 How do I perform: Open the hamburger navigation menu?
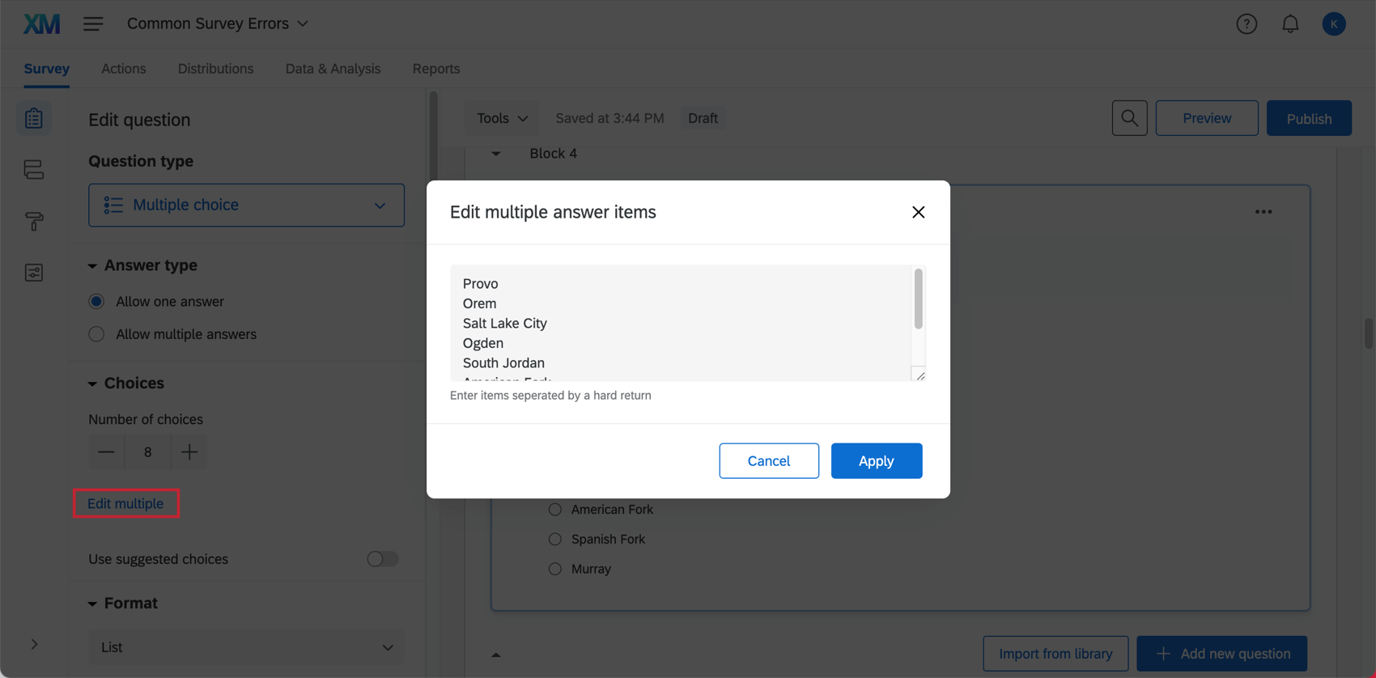(x=93, y=23)
